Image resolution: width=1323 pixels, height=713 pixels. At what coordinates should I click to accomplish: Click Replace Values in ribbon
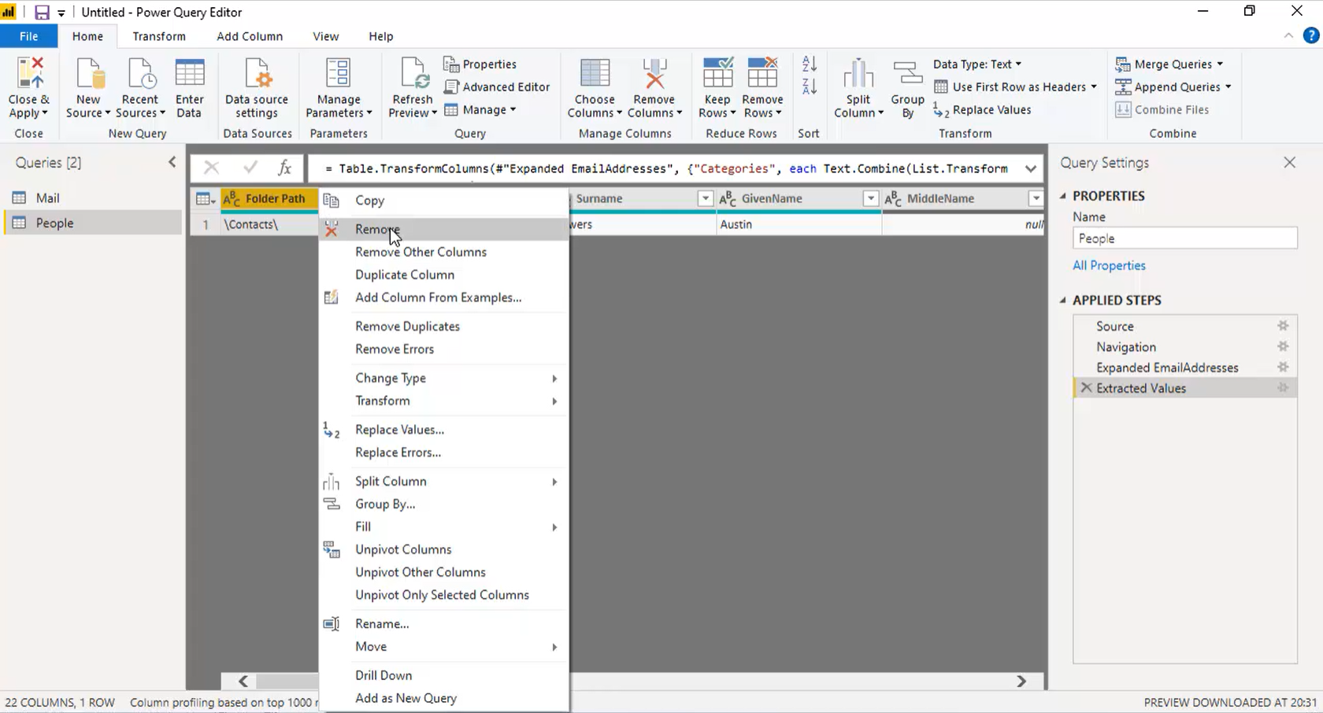(982, 110)
